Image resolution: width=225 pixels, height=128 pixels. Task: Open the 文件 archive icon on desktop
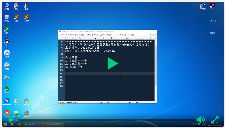pyautogui.click(x=17, y=102)
